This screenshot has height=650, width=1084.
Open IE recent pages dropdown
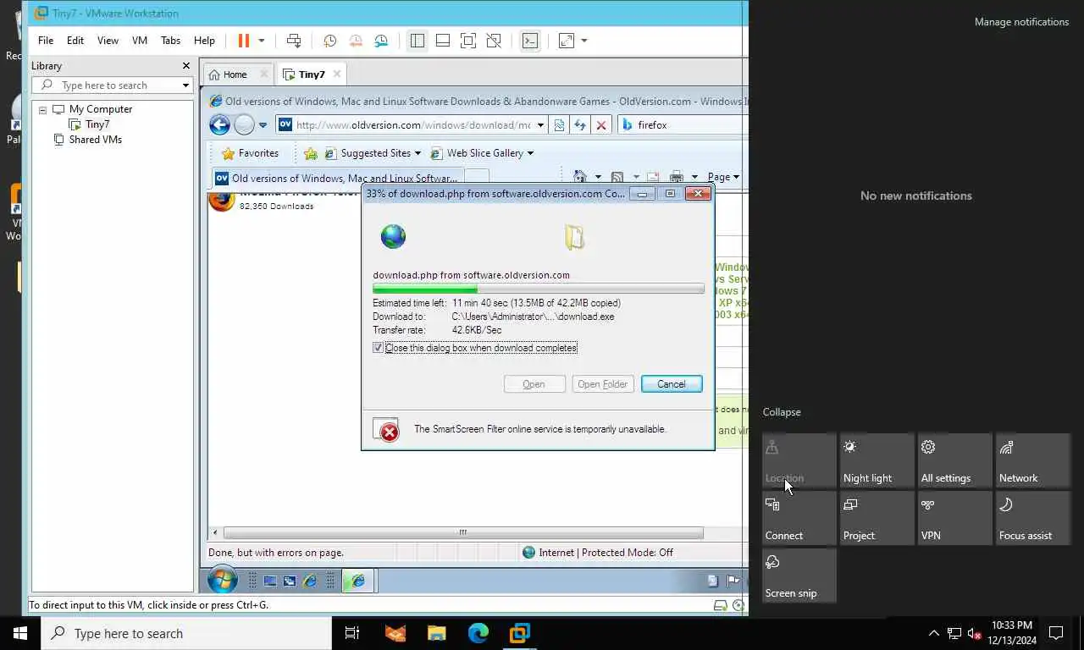(x=263, y=125)
